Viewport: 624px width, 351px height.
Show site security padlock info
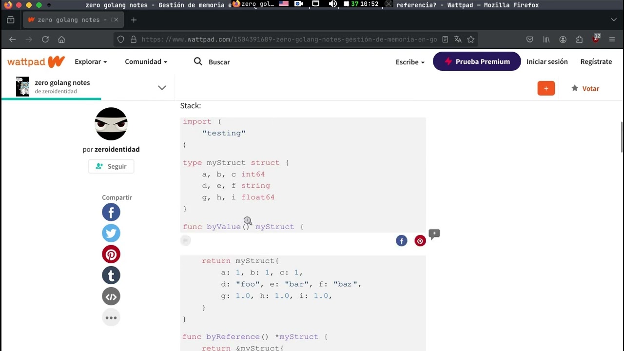pyautogui.click(x=133, y=39)
